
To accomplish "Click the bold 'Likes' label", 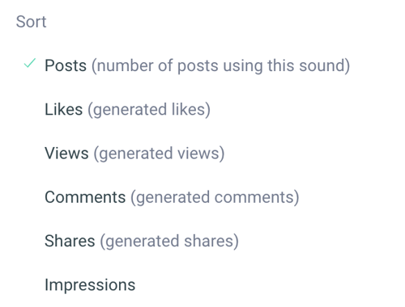I will pos(64,109).
